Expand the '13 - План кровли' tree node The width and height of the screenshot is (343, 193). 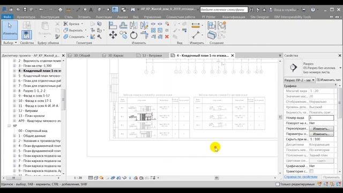(x=14, y=116)
